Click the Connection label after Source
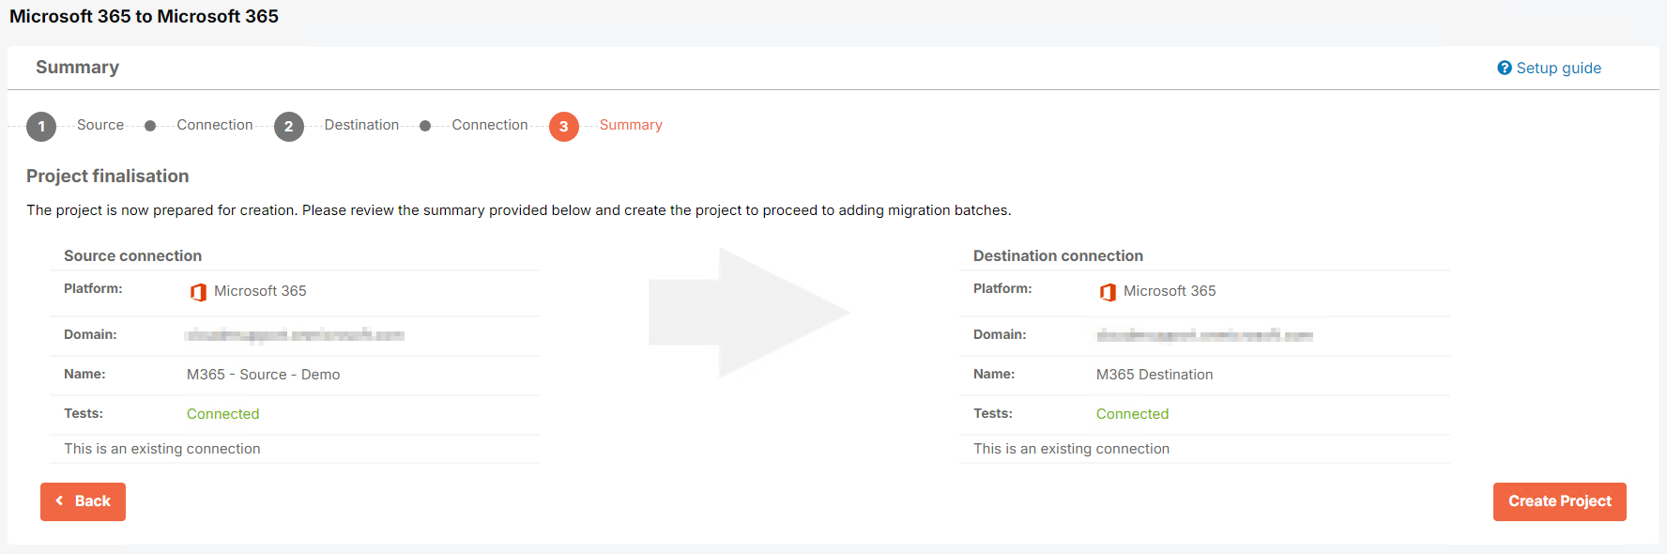The height and width of the screenshot is (554, 1667). click(x=215, y=125)
